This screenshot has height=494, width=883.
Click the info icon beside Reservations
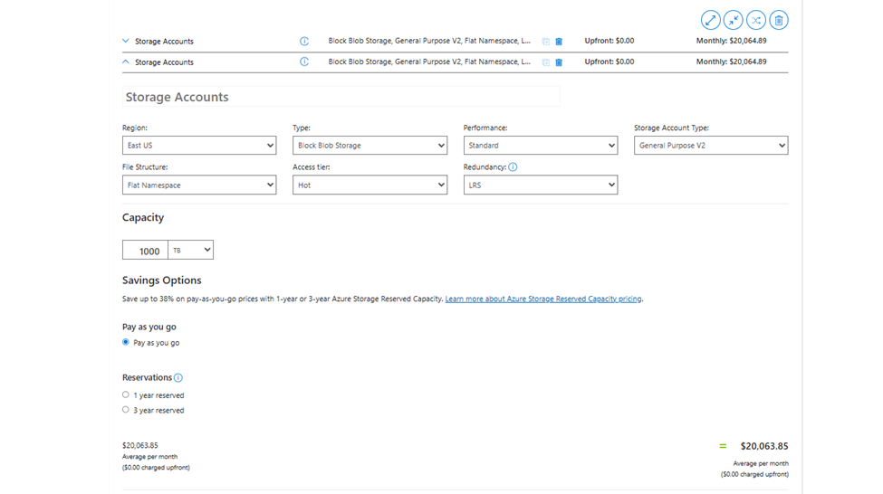(x=178, y=377)
